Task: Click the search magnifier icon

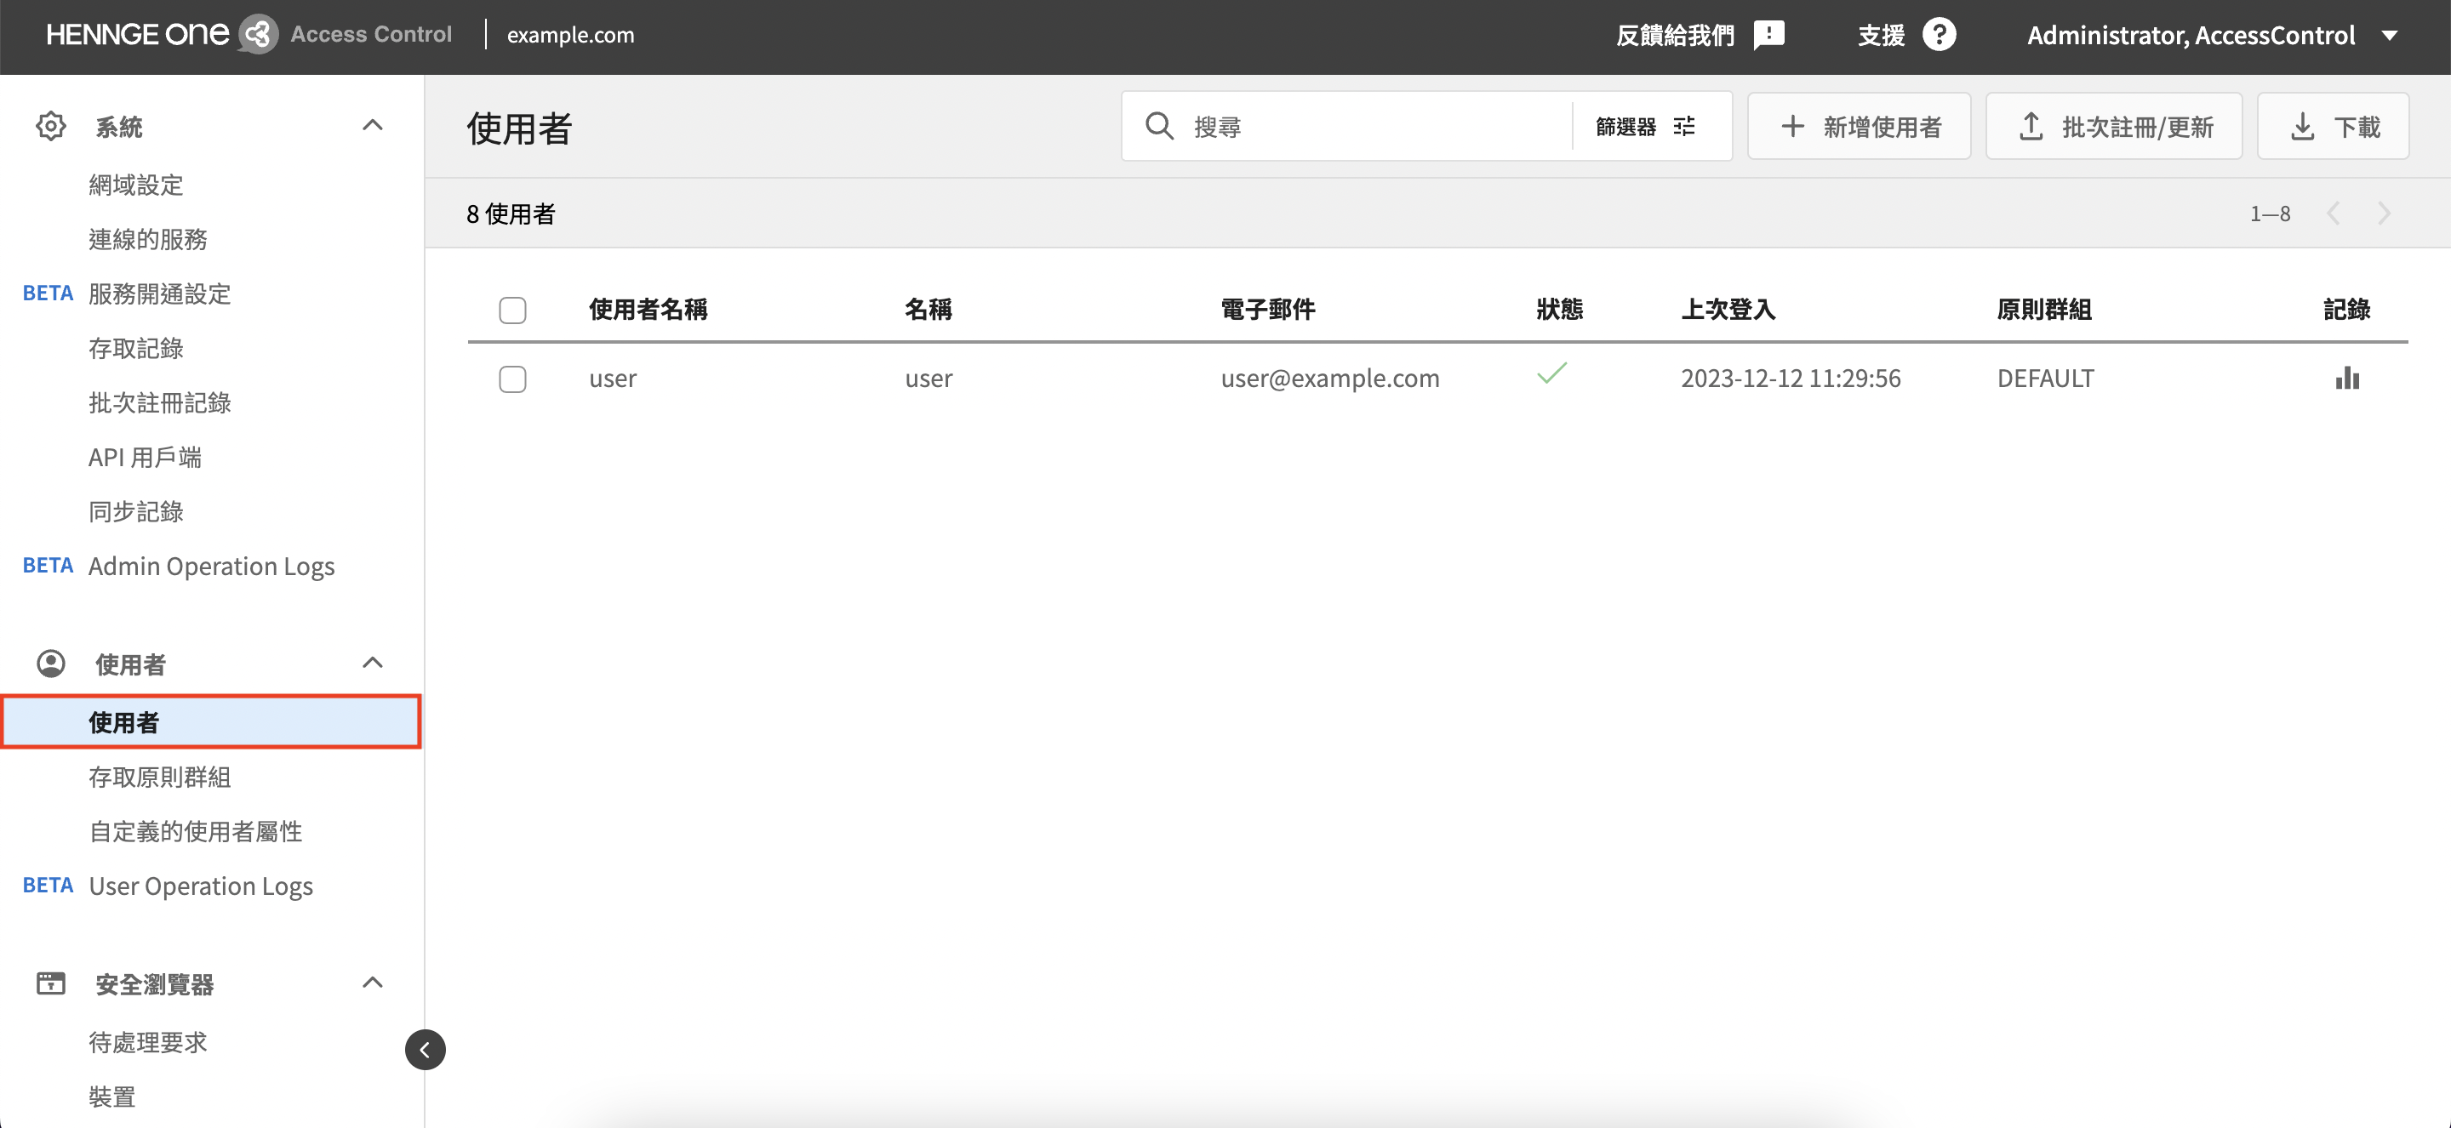Action: pos(1159,126)
